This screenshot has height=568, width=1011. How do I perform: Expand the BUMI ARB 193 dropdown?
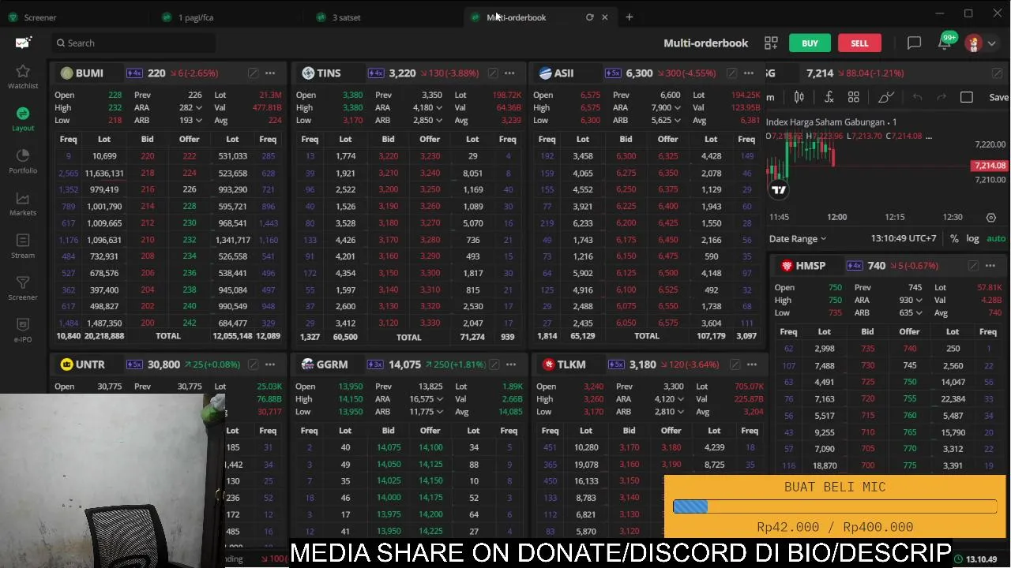[198, 121]
